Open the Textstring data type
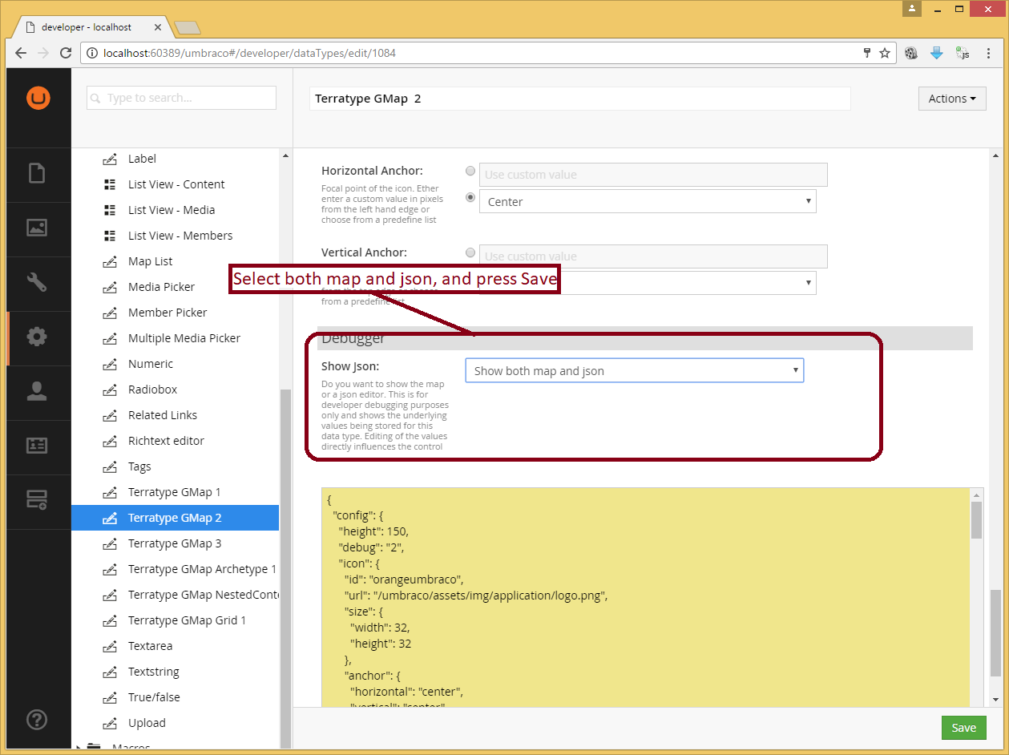This screenshot has width=1009, height=755. point(154,672)
